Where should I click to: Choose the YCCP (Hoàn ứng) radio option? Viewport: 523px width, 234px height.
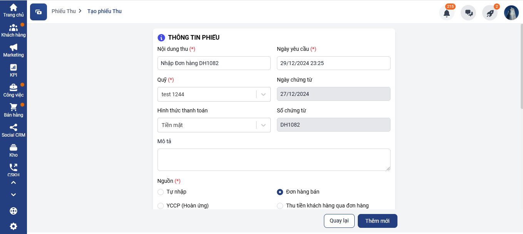[x=161, y=206]
